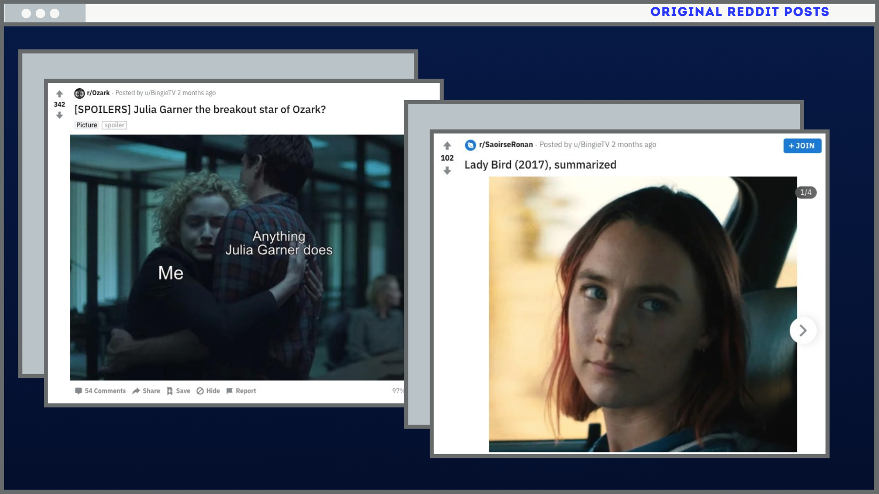Advance gallery with the next arrow chevron
The height and width of the screenshot is (494, 879).
click(803, 330)
